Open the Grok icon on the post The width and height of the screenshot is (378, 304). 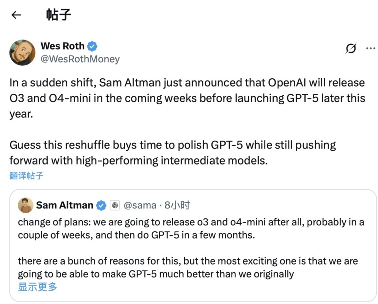(351, 48)
